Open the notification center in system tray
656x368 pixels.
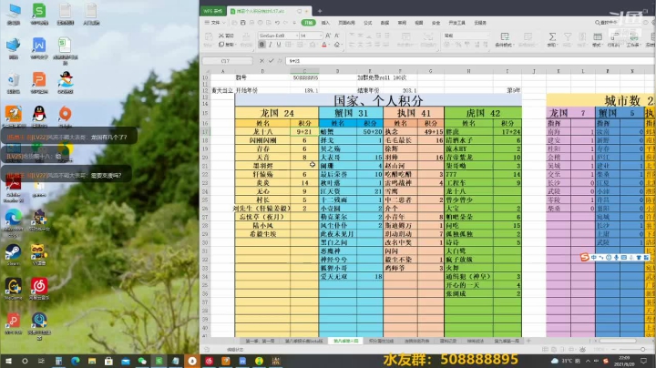click(x=643, y=361)
